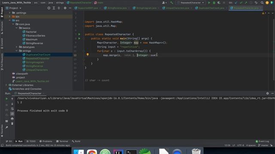Open the TODO tool window tab
This screenshot has height=154, width=275.
point(31,141)
